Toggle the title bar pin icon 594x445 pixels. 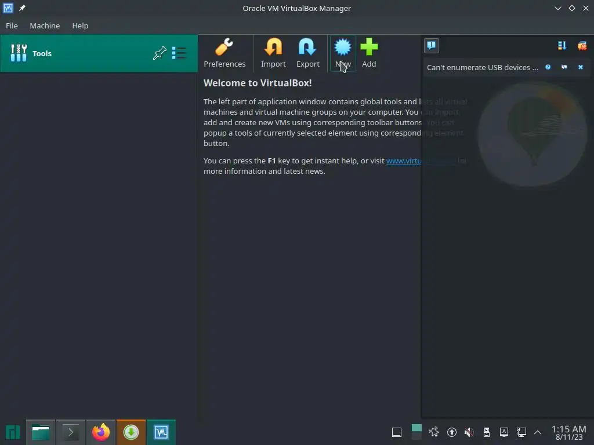pyautogui.click(x=23, y=8)
